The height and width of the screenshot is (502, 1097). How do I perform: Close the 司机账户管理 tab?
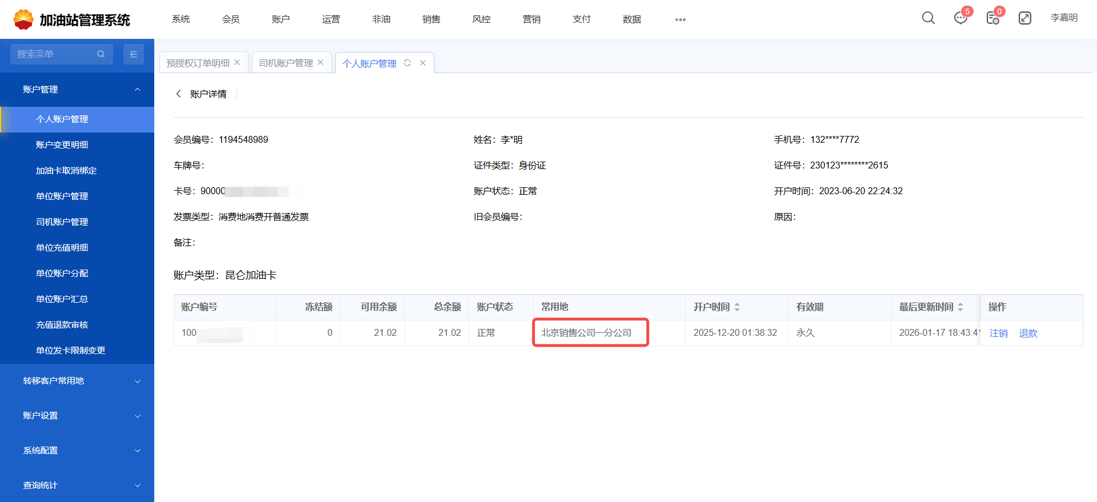(x=321, y=62)
